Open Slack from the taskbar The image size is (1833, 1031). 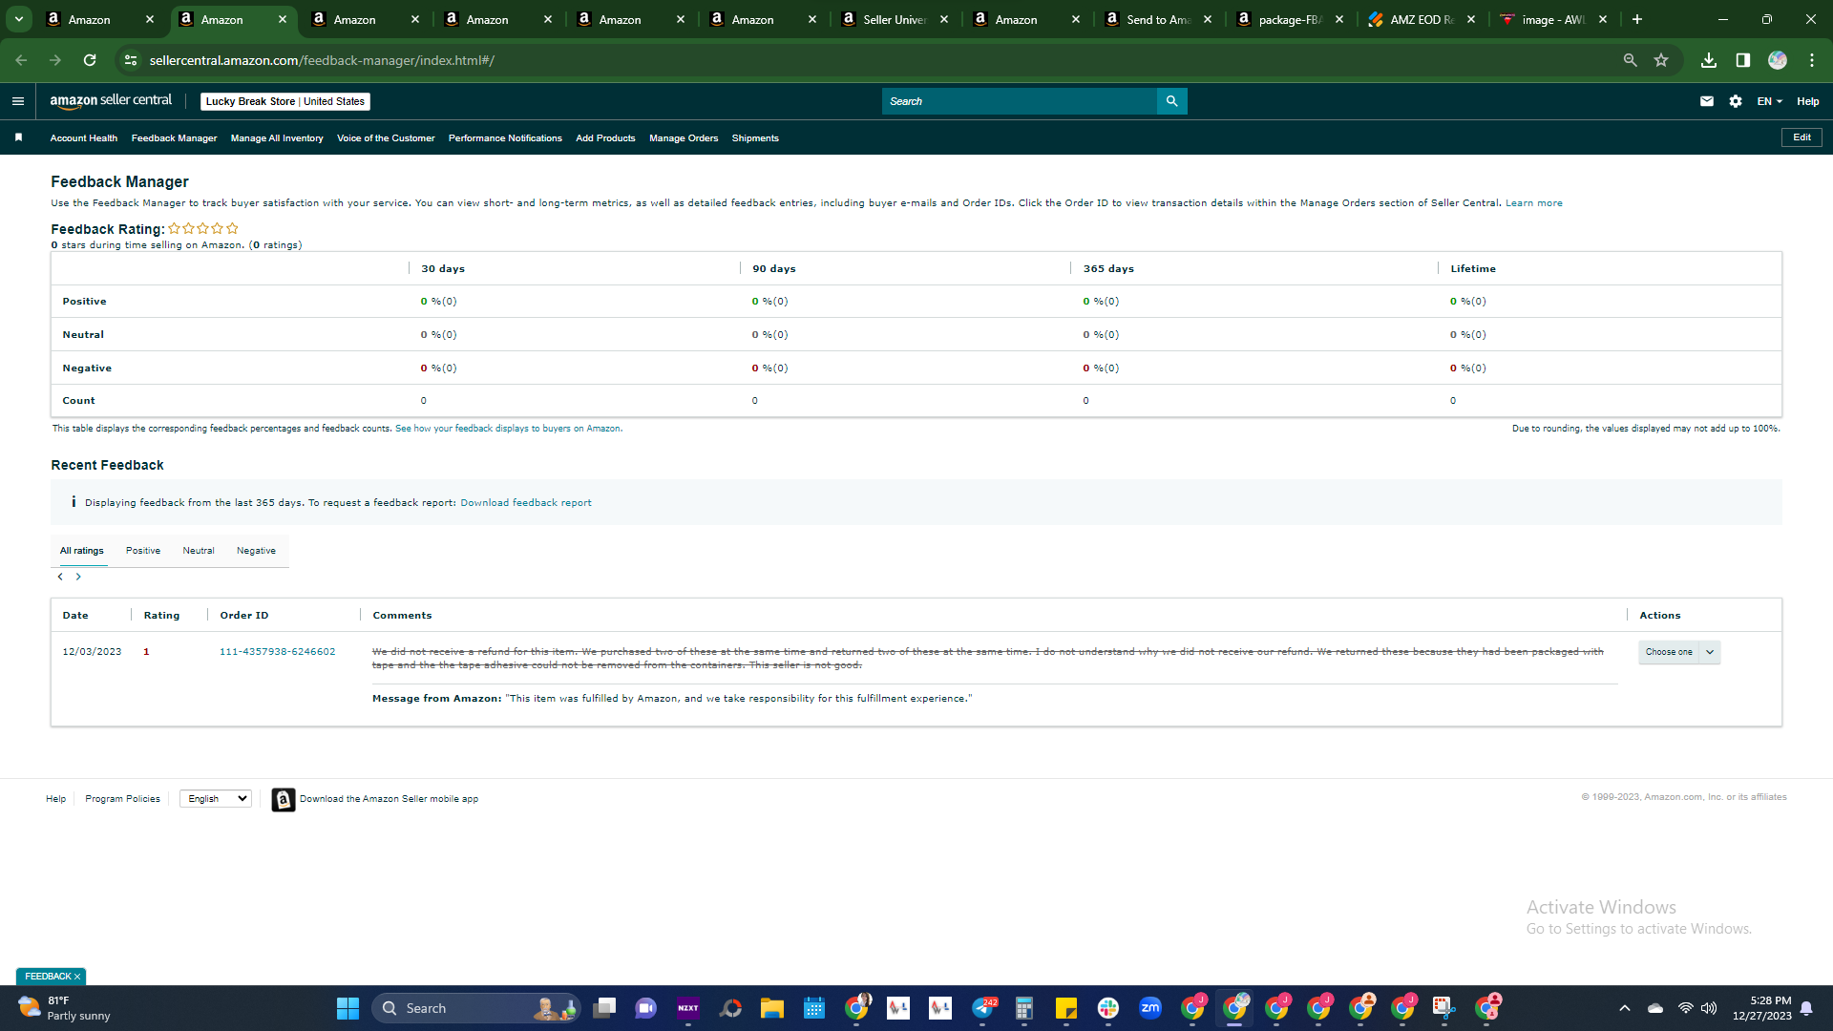pos(1108,1008)
